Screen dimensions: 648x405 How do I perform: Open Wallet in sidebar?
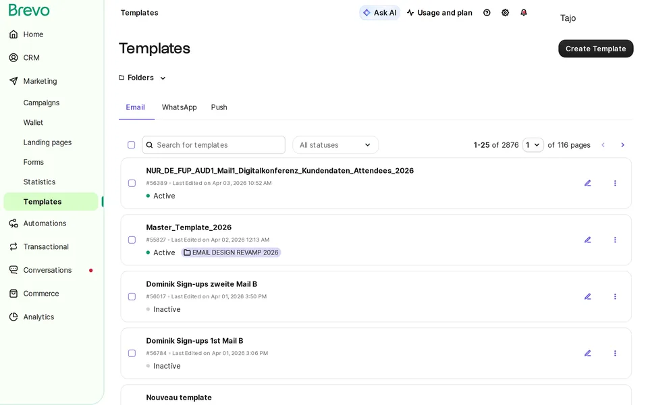tap(33, 123)
